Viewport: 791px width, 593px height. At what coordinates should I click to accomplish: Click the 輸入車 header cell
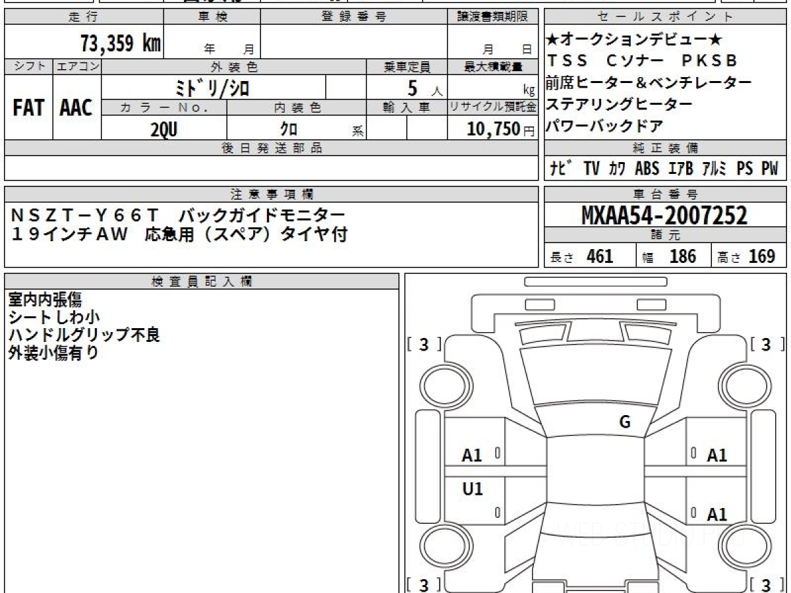pos(407,107)
